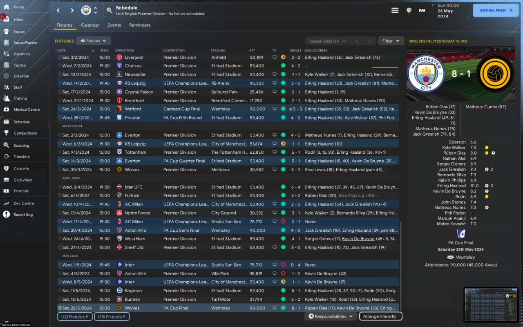Viewport: 523px width, 327px height.
Task: Go to next season with right chevron
Action: pyautogui.click(x=369, y=41)
